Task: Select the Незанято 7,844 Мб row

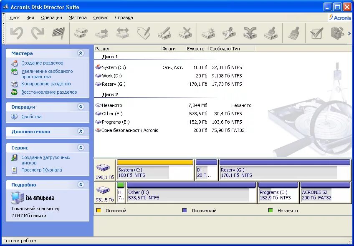Action: point(173,105)
